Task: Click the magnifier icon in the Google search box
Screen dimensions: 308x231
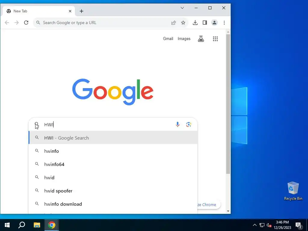Action: (36, 124)
